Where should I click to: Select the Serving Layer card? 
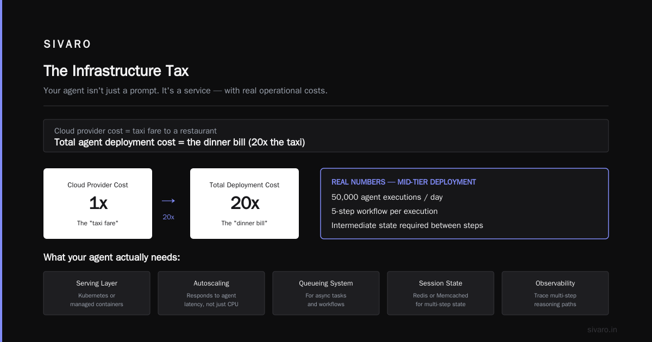pos(97,293)
